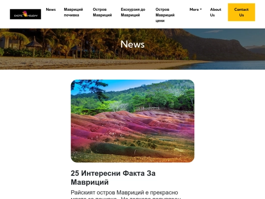This screenshot has width=265, height=199.
Task: Click the beach hero banner image
Action: tap(132, 49)
